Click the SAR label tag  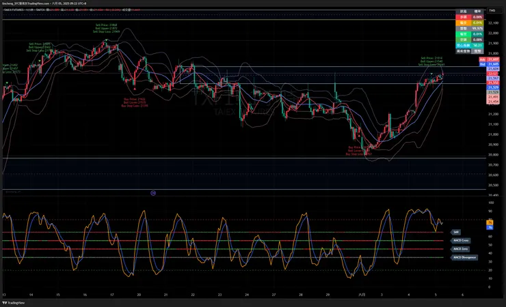456,232
